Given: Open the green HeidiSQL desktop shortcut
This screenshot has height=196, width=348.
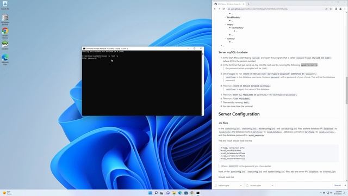Looking at the screenshot, I should point(5,45).
